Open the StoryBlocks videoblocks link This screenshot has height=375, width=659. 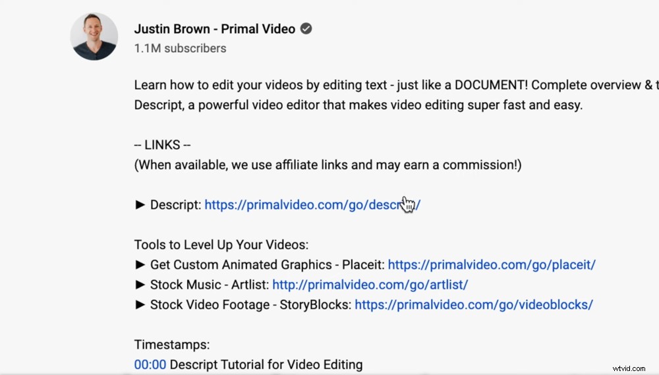(x=474, y=304)
